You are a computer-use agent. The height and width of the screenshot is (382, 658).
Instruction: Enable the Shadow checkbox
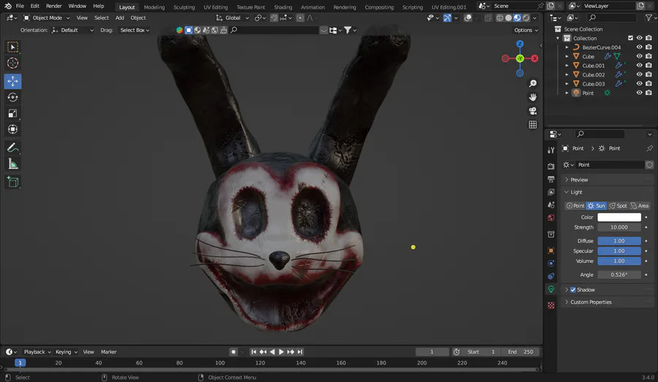coord(572,290)
